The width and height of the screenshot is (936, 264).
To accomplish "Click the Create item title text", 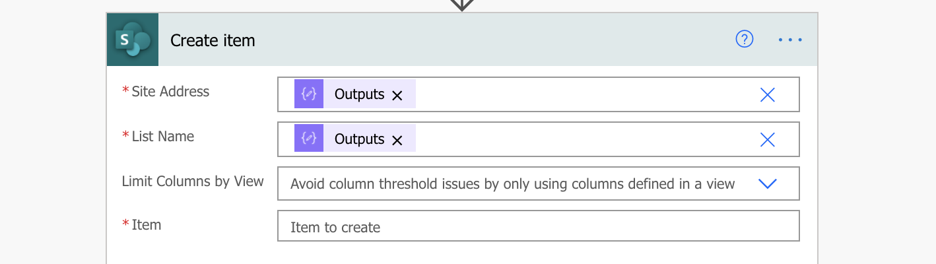I will tap(213, 40).
